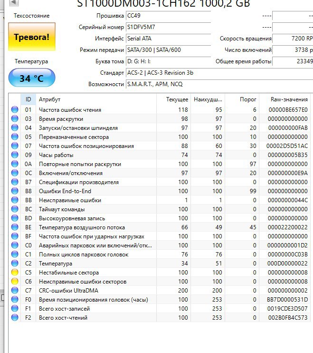
Task: Click the yellow warning dot for attribute C6
Action: [x=15, y=282]
